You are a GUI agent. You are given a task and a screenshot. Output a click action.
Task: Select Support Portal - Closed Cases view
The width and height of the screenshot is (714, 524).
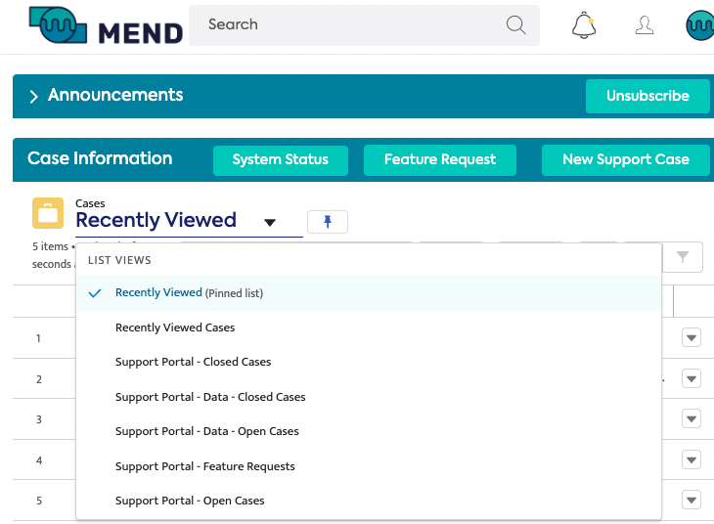(x=193, y=362)
